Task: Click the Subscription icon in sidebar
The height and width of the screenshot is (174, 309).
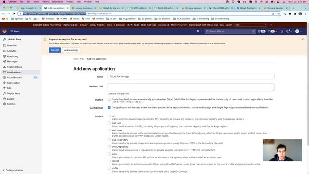Action: pyautogui.click(x=4, y=83)
